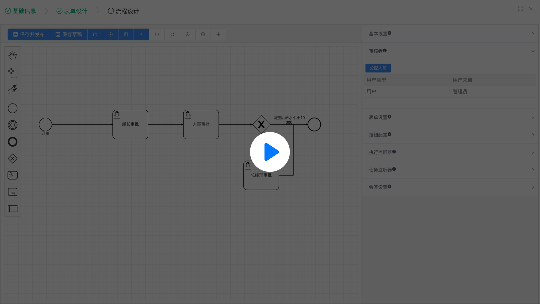Click 保存草稿 button
Screen dimensions: 540x304
click(69, 34)
